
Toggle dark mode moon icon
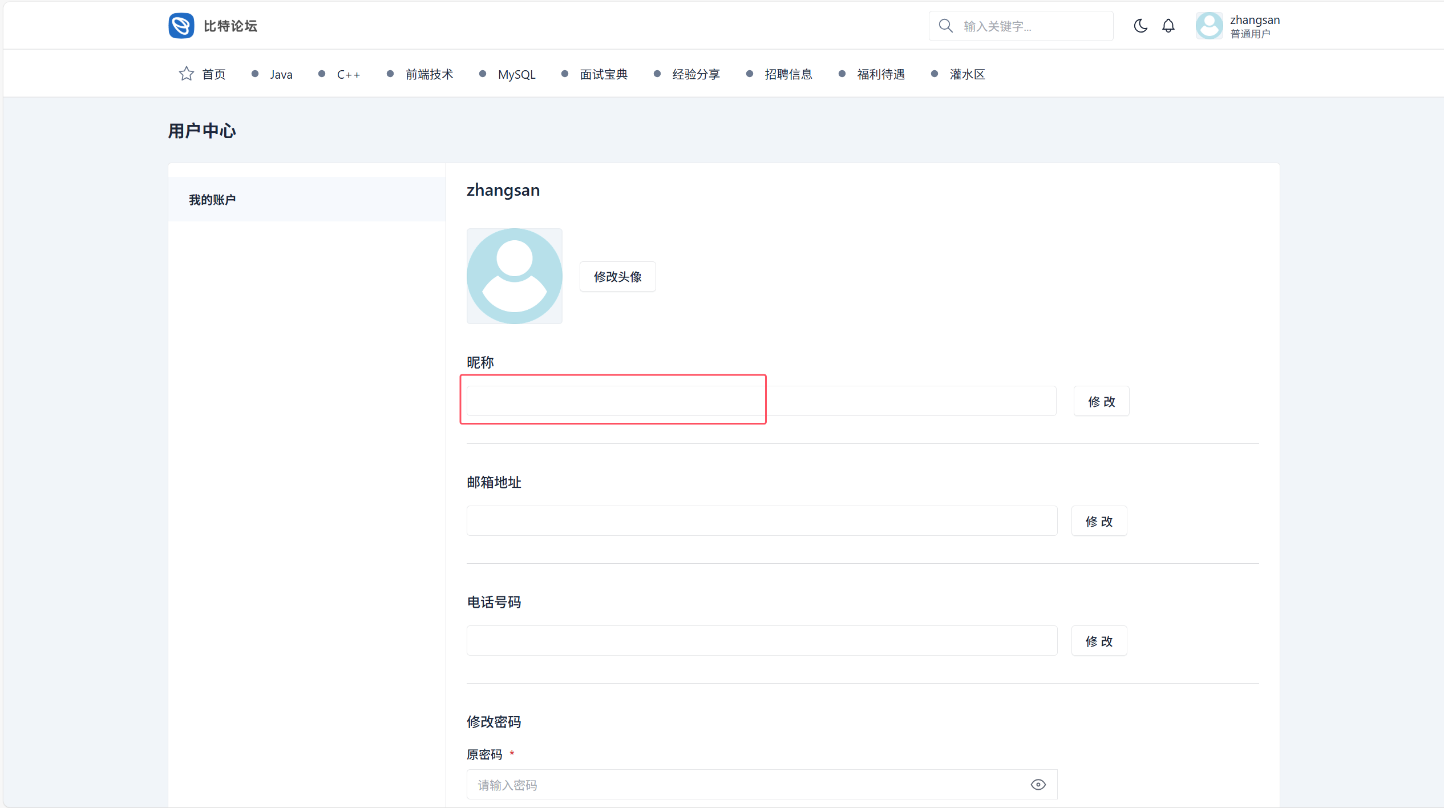(1140, 26)
